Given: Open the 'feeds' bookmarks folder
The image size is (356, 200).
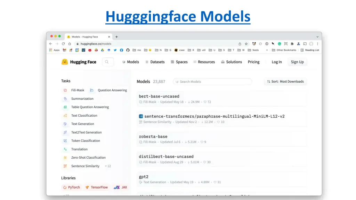Looking at the screenshot, I should 253,50.
